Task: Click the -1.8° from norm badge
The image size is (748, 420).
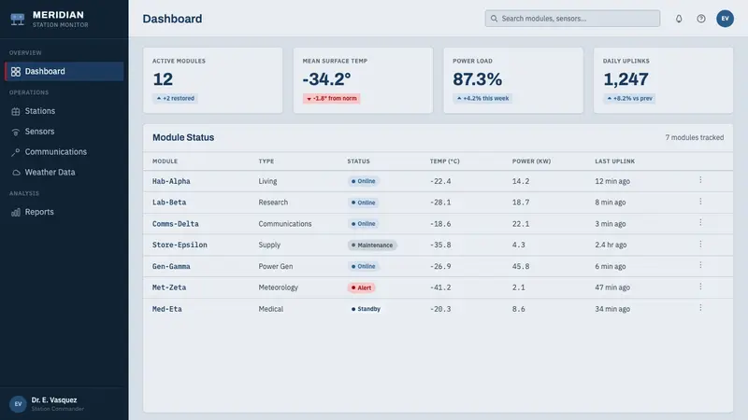Action: tap(332, 98)
